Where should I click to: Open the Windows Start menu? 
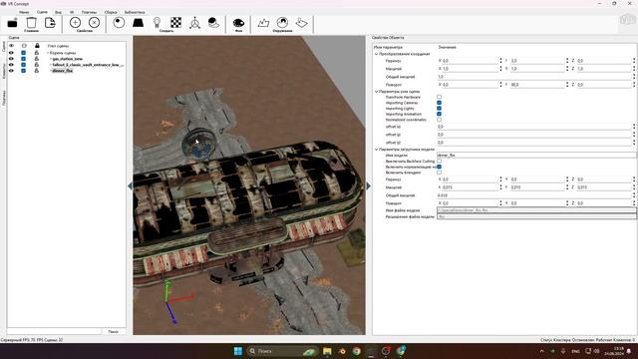coord(238,351)
